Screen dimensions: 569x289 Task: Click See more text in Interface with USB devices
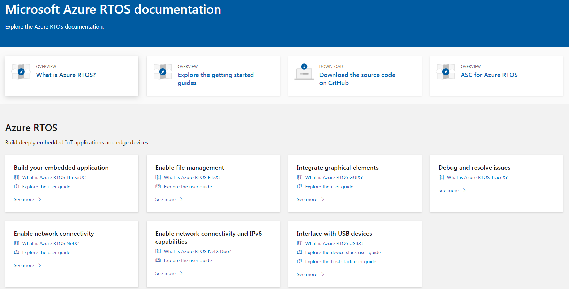click(x=307, y=274)
